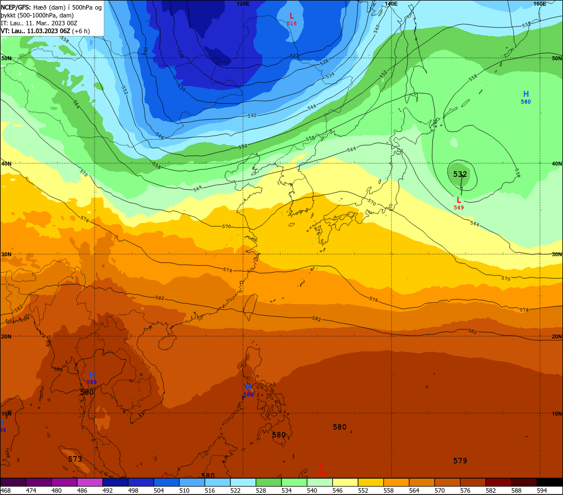Click the golden legend swatch above 552
Viewport: 563px width, 495px height.
pos(370,482)
